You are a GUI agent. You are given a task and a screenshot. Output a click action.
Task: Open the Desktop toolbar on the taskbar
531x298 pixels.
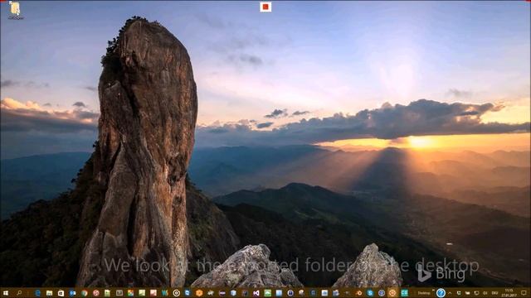424,293
